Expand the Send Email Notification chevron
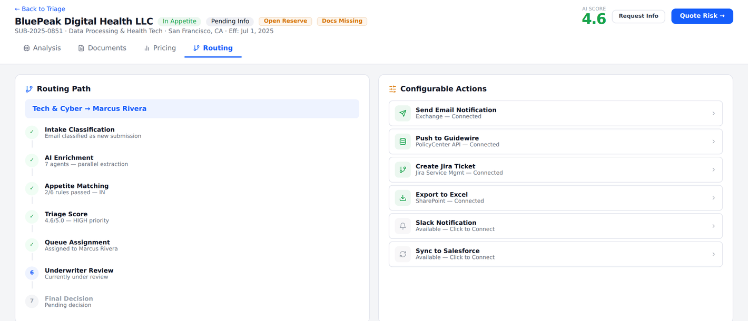The image size is (748, 321). tap(714, 113)
